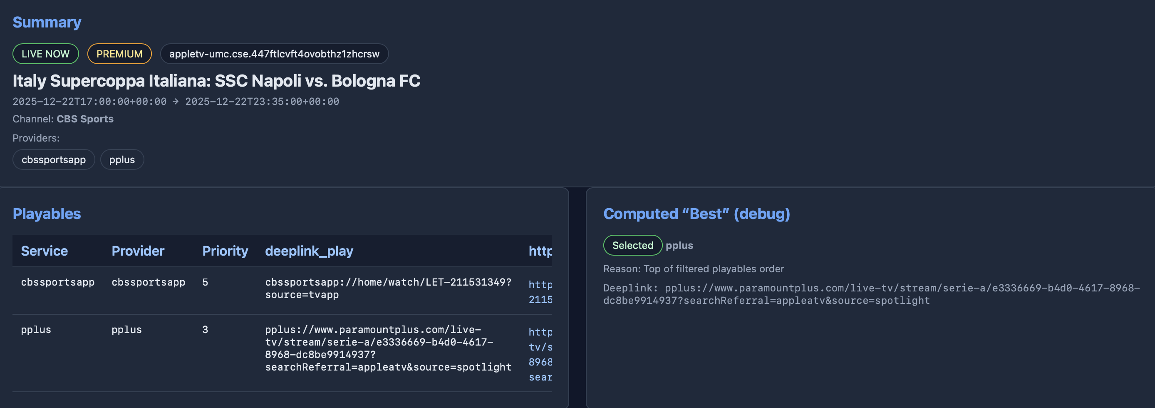Click the pplus deeplink_play cell in Playables table

tap(387, 348)
